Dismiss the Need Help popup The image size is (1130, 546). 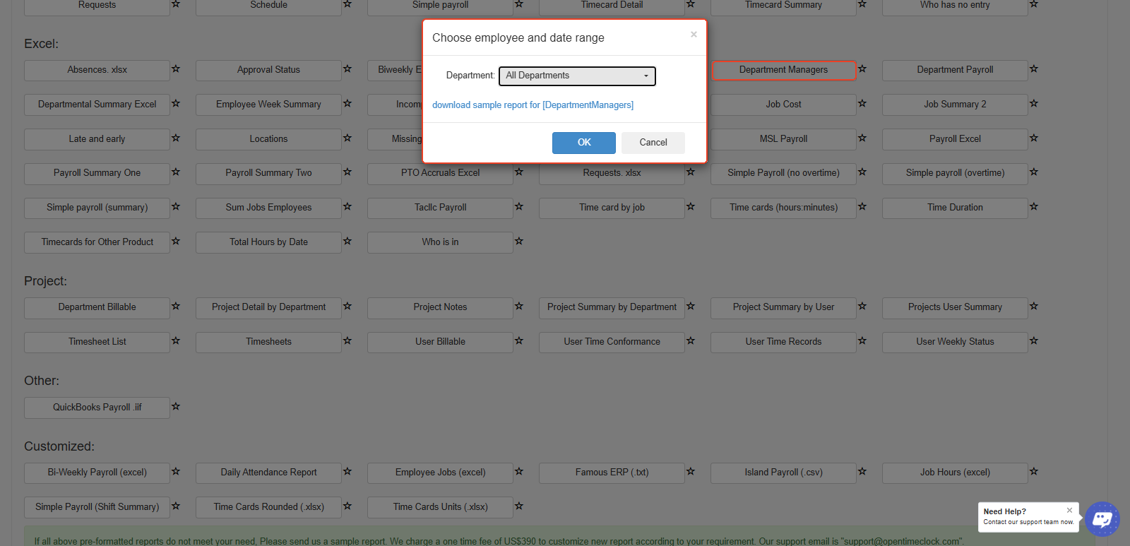[1069, 510]
